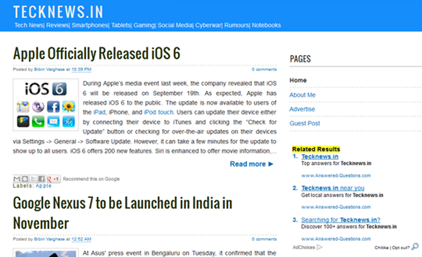Click the Opt out? link
Screen dimensions: 422x257
pyautogui.click(x=401, y=248)
